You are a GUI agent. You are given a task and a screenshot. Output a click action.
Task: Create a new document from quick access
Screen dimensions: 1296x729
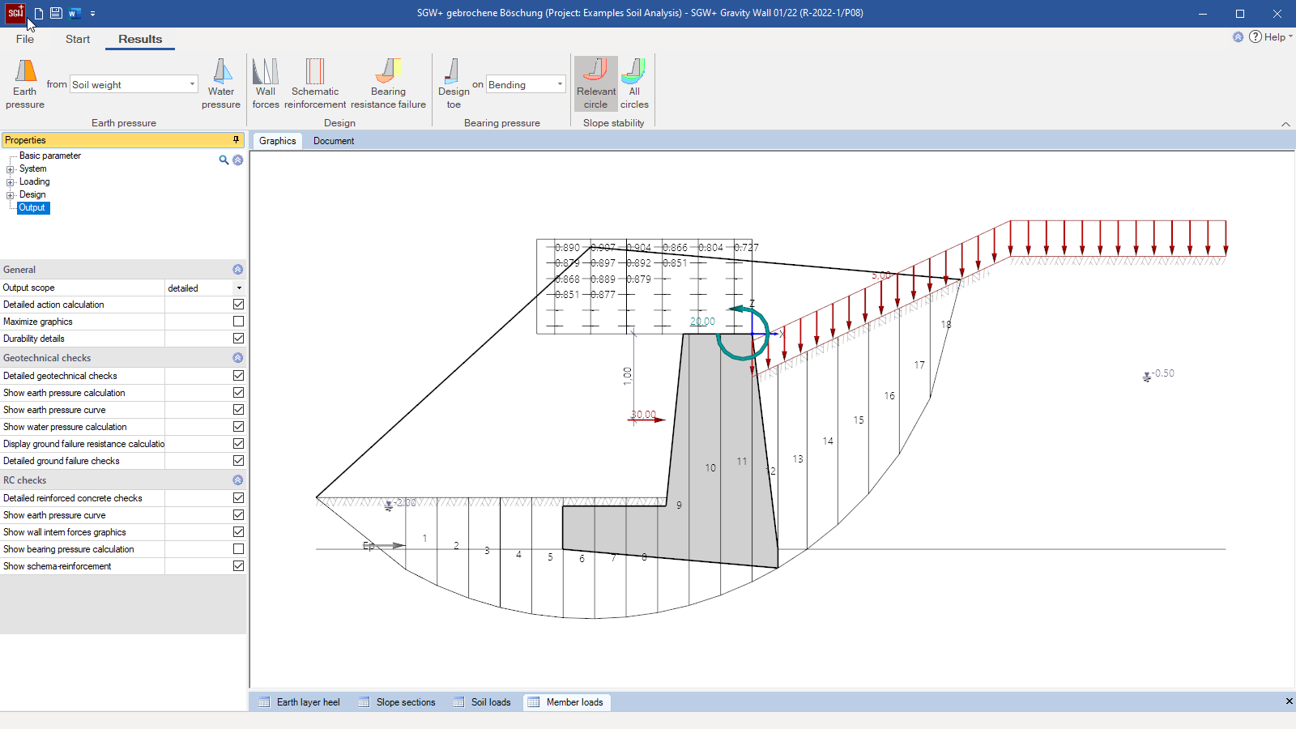point(38,14)
